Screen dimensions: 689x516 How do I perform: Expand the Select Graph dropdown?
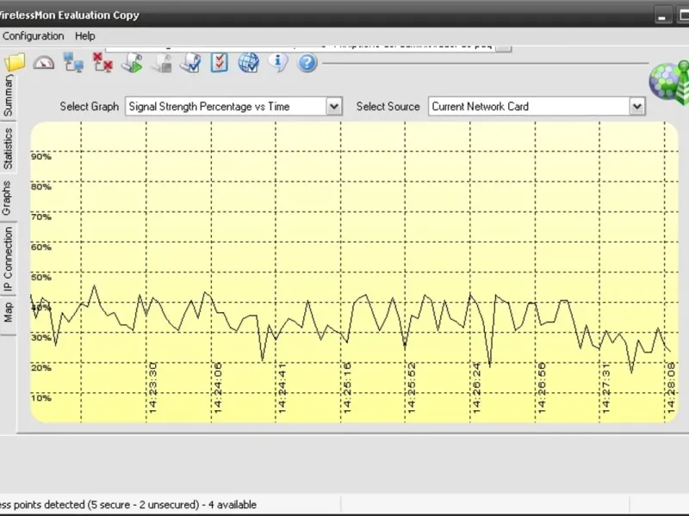(334, 107)
